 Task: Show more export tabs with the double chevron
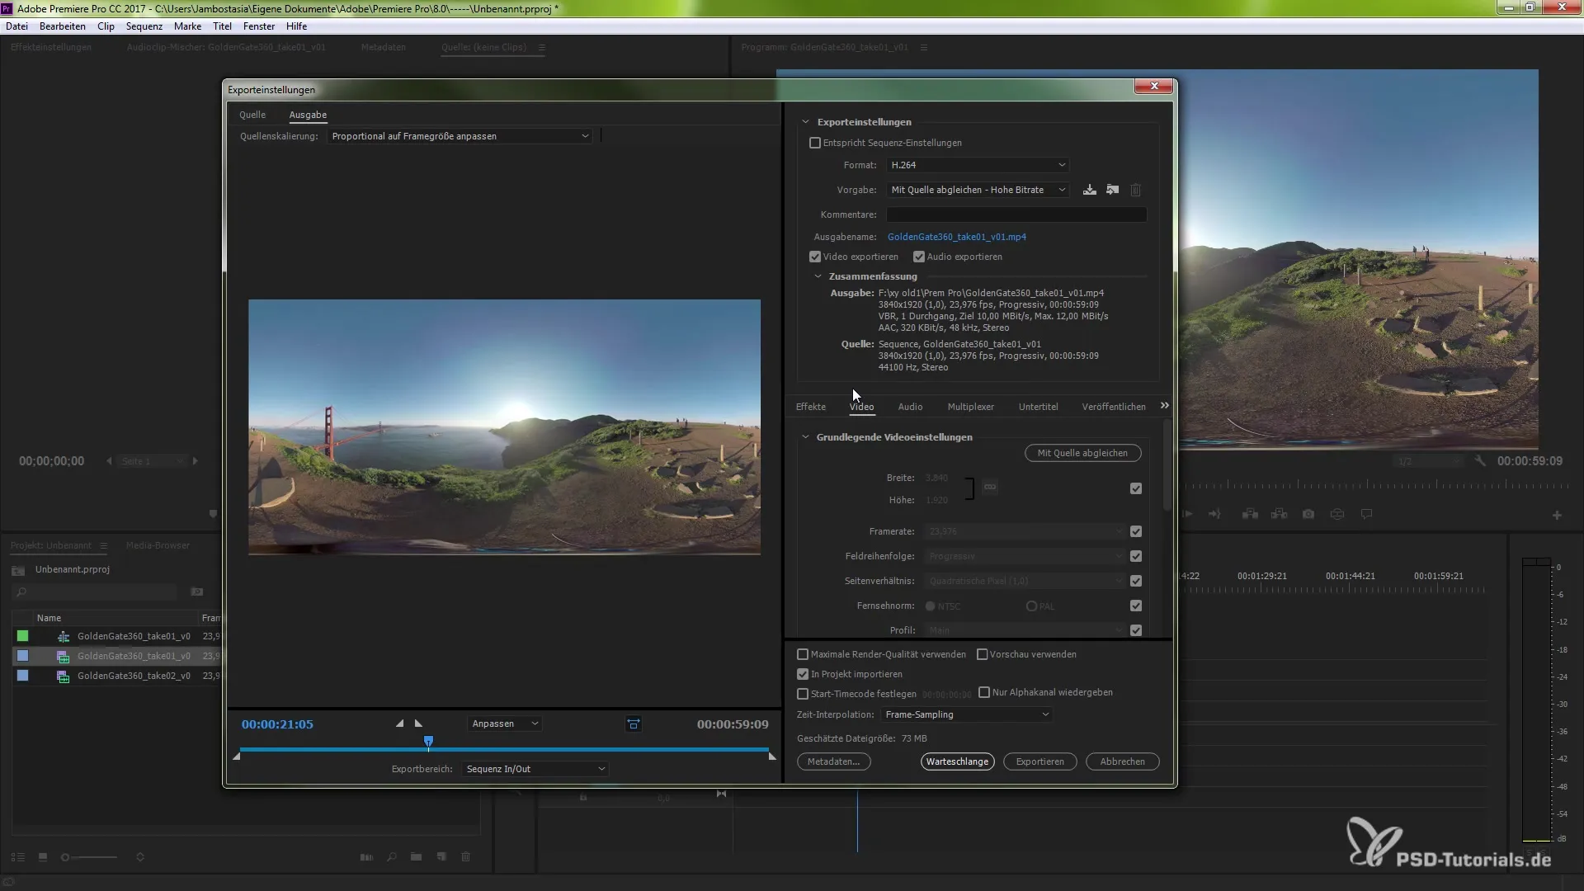click(1164, 405)
